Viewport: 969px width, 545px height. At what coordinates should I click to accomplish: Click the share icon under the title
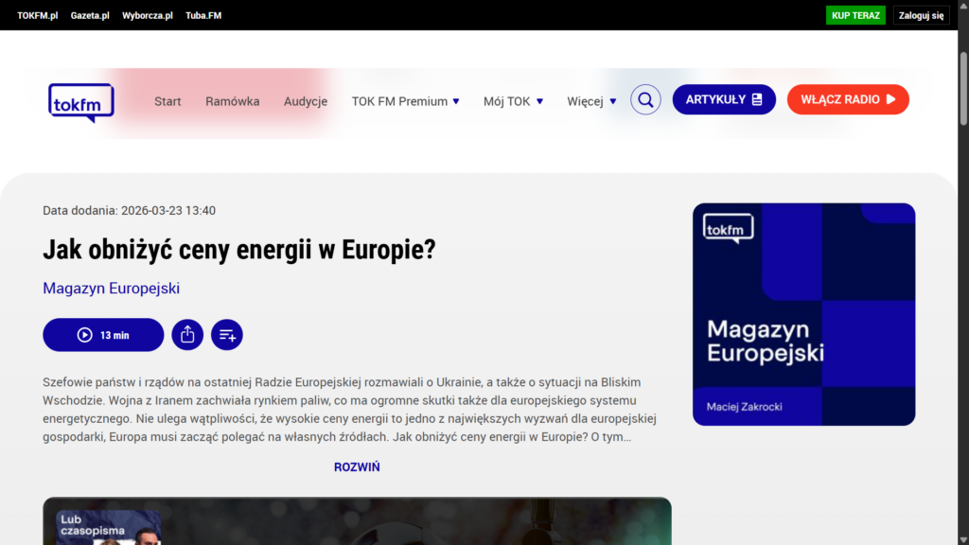point(187,334)
